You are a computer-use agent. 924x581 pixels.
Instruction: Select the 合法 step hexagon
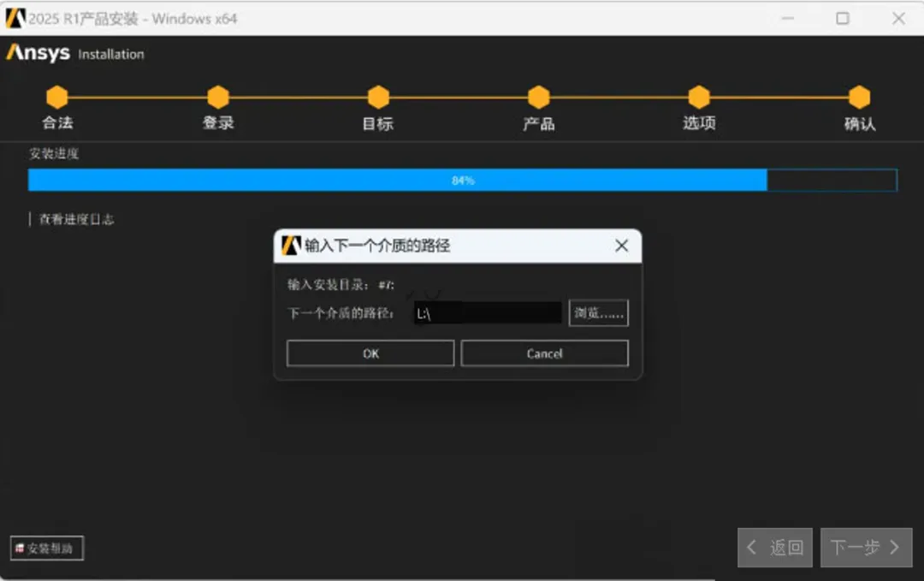pos(57,98)
